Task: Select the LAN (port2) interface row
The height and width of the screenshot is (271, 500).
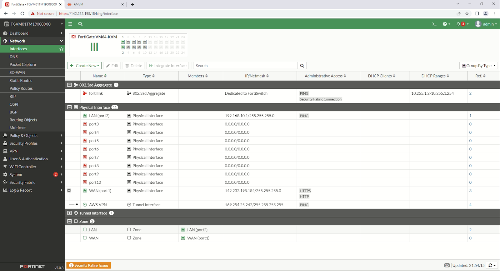Action: click(x=282, y=116)
